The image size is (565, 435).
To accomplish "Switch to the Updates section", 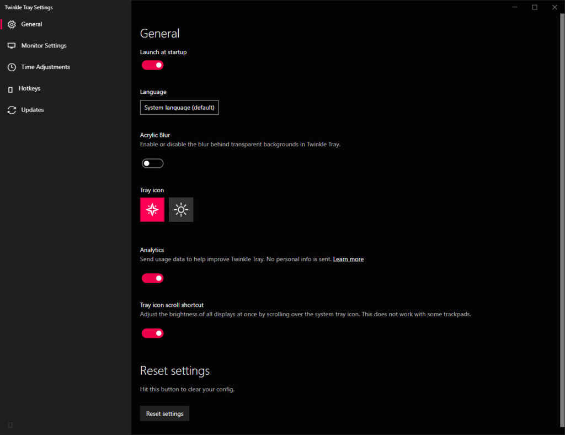I will pyautogui.click(x=66, y=110).
